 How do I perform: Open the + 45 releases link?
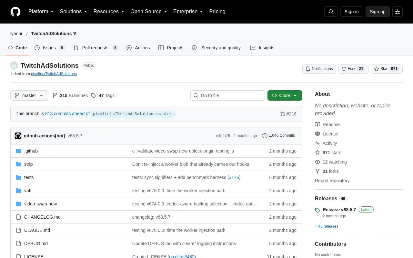click(x=327, y=226)
